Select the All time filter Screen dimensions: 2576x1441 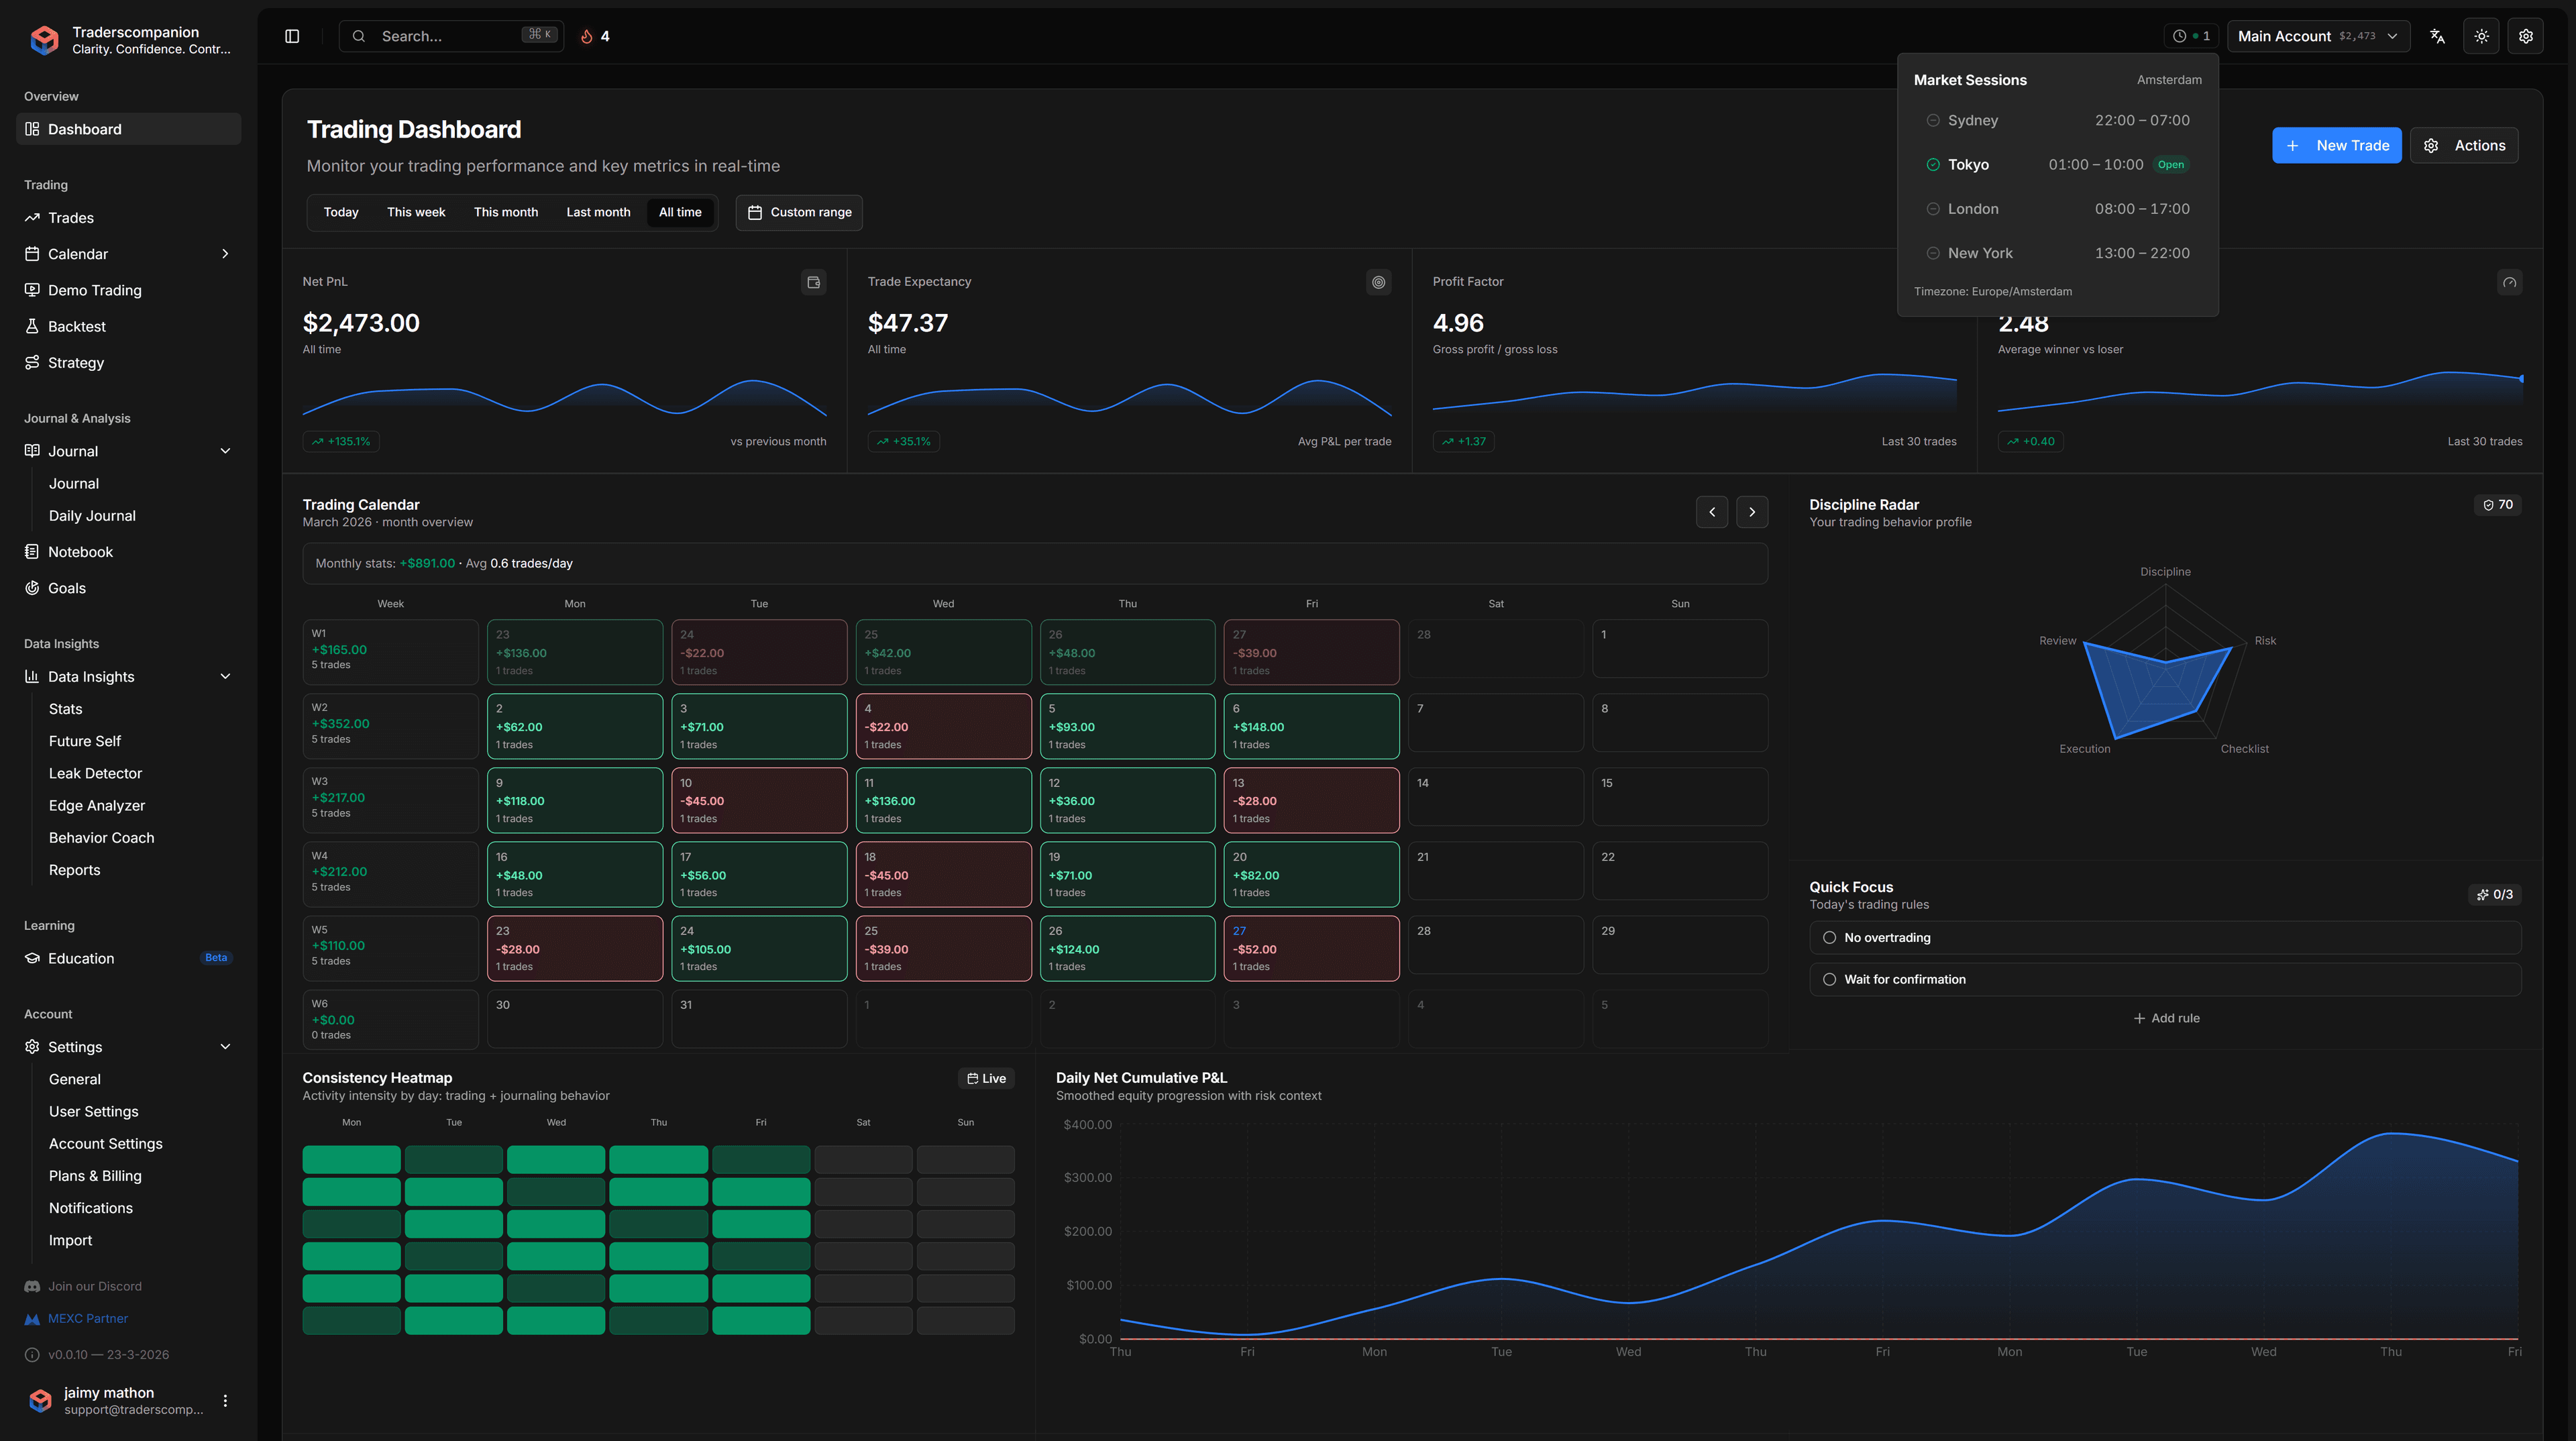pos(680,212)
